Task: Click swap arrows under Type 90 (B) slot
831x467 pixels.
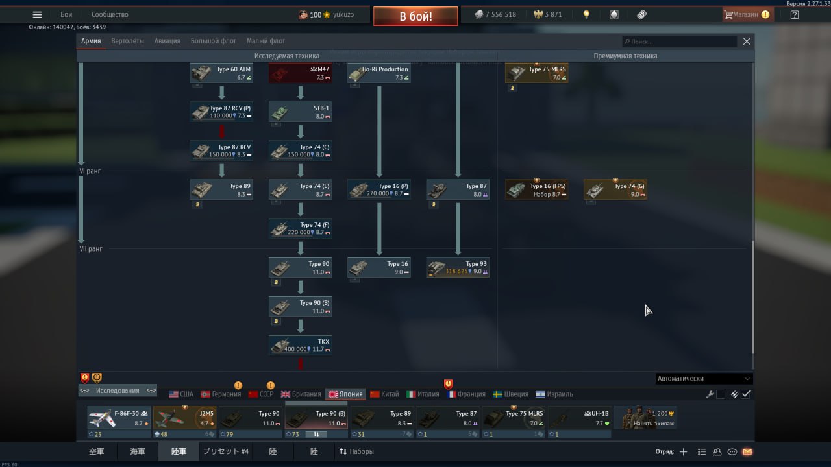Action: (x=316, y=434)
